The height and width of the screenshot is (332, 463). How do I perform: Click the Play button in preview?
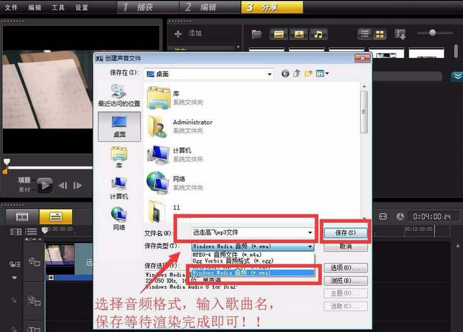(x=45, y=185)
